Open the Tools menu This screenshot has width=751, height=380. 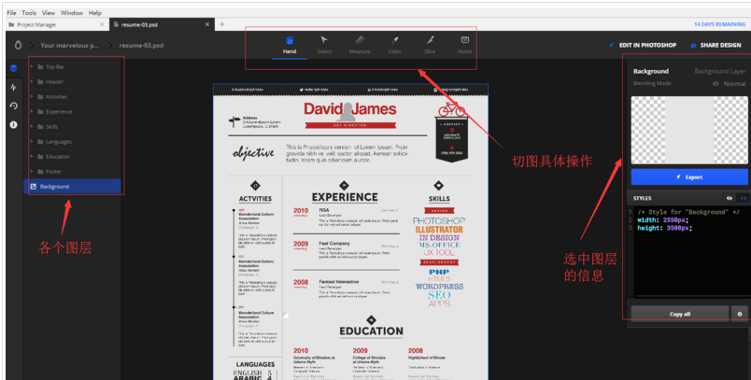tap(29, 13)
